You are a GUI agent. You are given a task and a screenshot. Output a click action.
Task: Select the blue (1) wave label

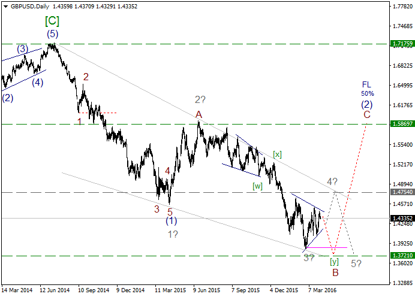coord(172,221)
